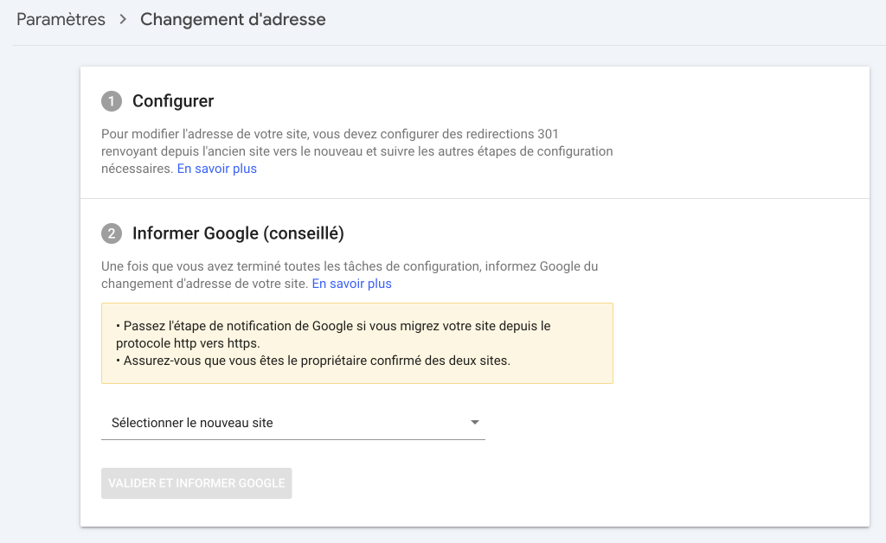This screenshot has height=543, width=886.
Task: Open "En savoir plus" link under Informer Google
Action: 351,284
